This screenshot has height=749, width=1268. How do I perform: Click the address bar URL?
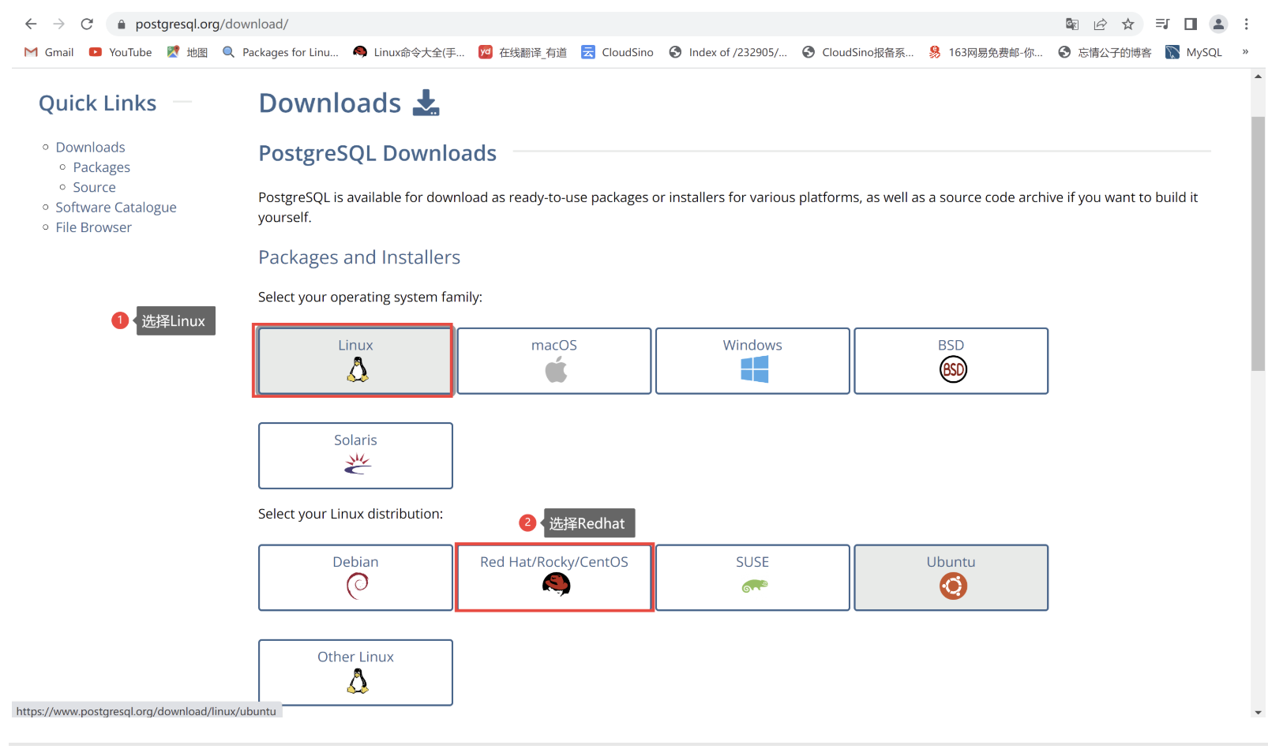click(x=212, y=24)
